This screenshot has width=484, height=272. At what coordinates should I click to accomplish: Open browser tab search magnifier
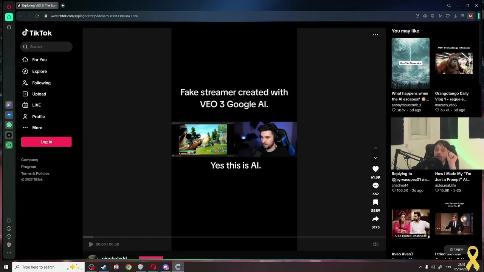coord(449,6)
